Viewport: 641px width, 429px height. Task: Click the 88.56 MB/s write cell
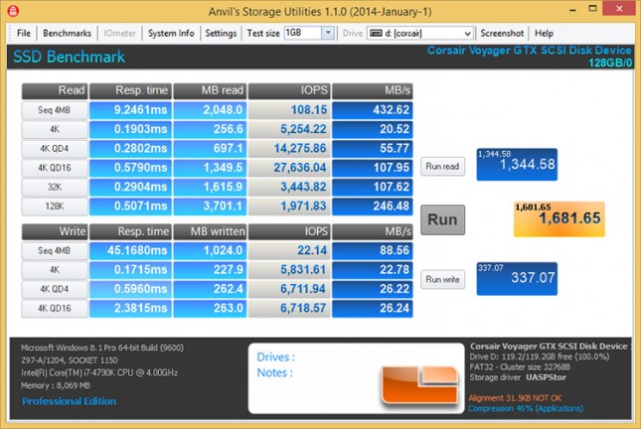[x=373, y=250]
